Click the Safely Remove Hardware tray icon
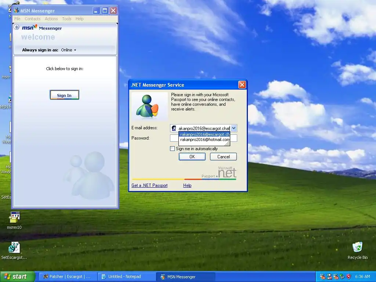The width and height of the screenshot is (376, 282). (342, 276)
